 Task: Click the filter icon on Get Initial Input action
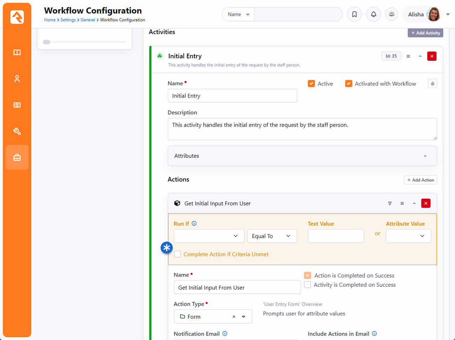point(390,204)
